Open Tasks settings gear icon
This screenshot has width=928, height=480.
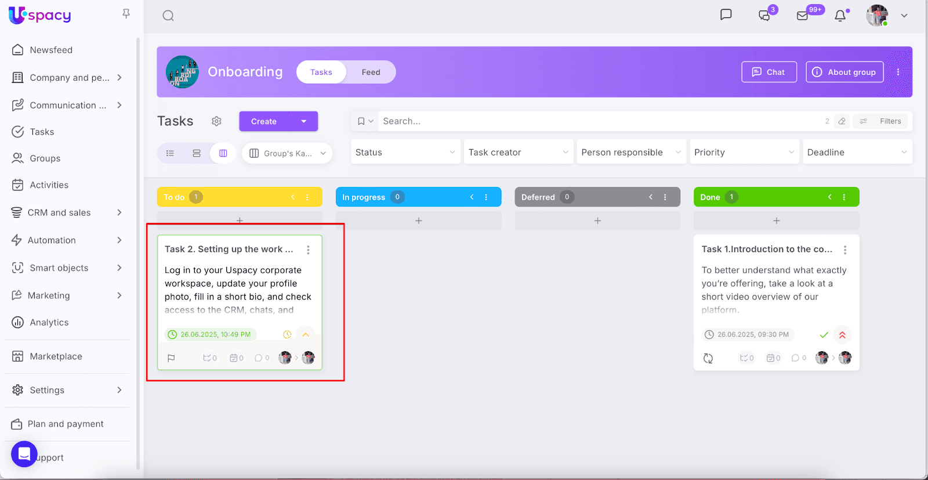[216, 121]
